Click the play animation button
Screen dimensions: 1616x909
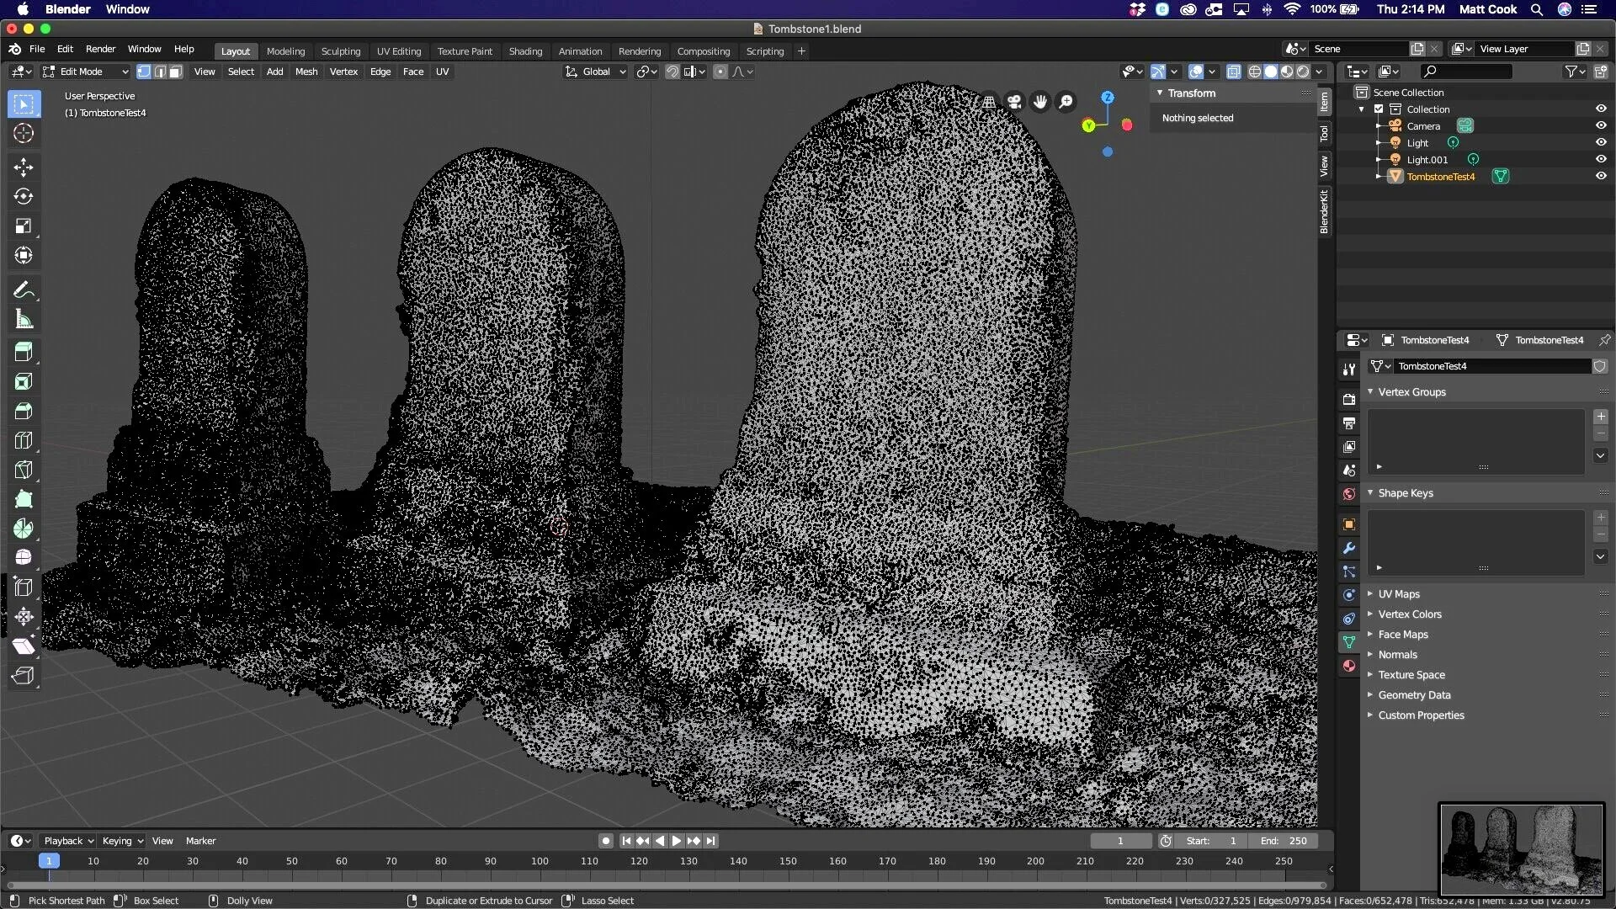(677, 841)
